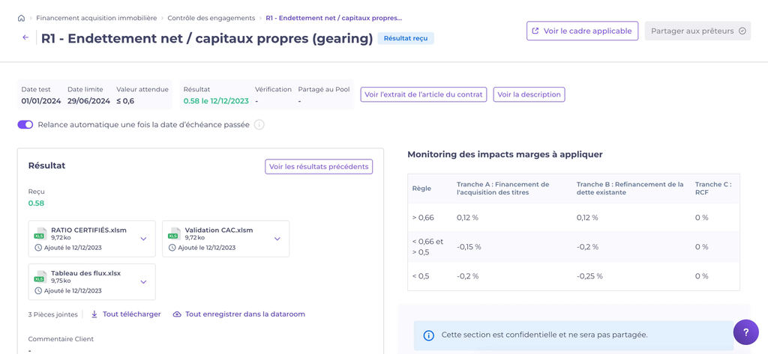Click the Tableau des flux.xlsx file icon

40,277
